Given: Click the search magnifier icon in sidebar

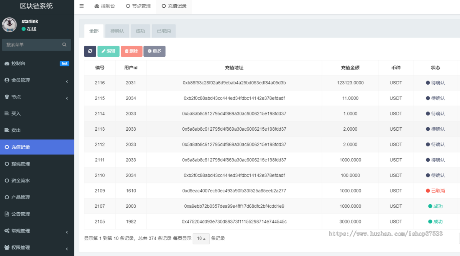Looking at the screenshot, I should coord(64,44).
